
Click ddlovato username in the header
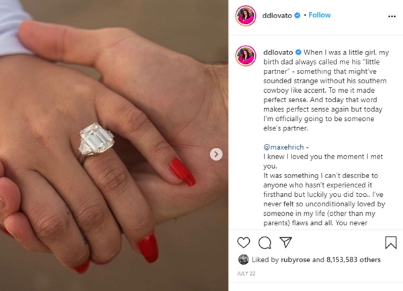click(277, 15)
